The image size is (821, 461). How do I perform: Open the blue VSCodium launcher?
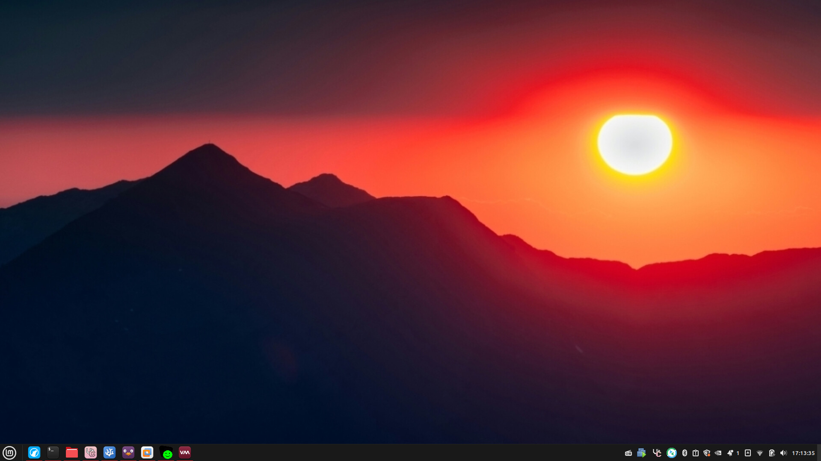point(110,452)
